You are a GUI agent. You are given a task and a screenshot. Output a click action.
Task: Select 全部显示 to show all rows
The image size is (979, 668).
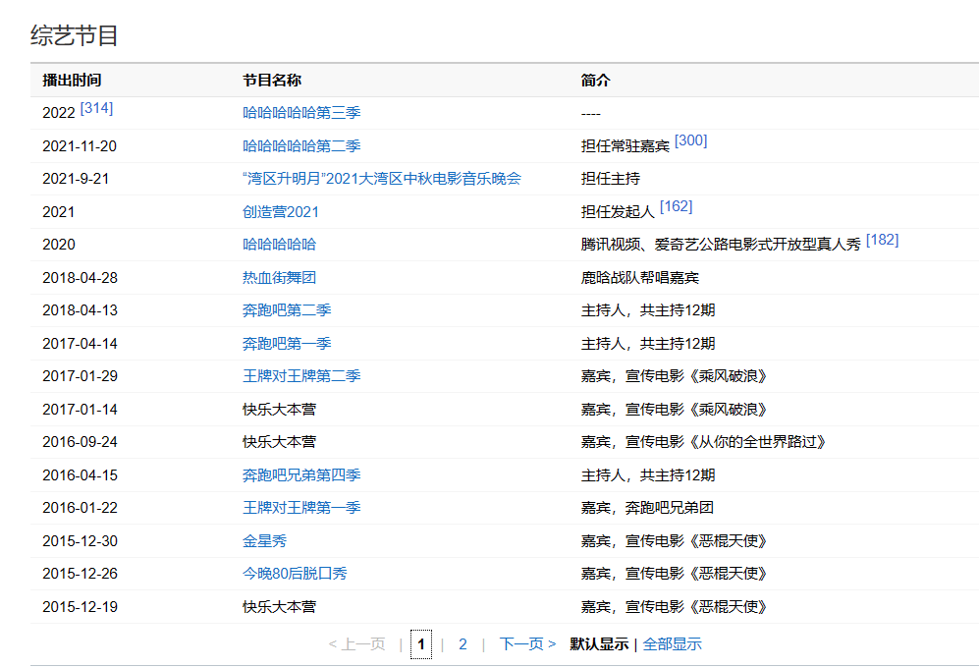[x=672, y=644]
